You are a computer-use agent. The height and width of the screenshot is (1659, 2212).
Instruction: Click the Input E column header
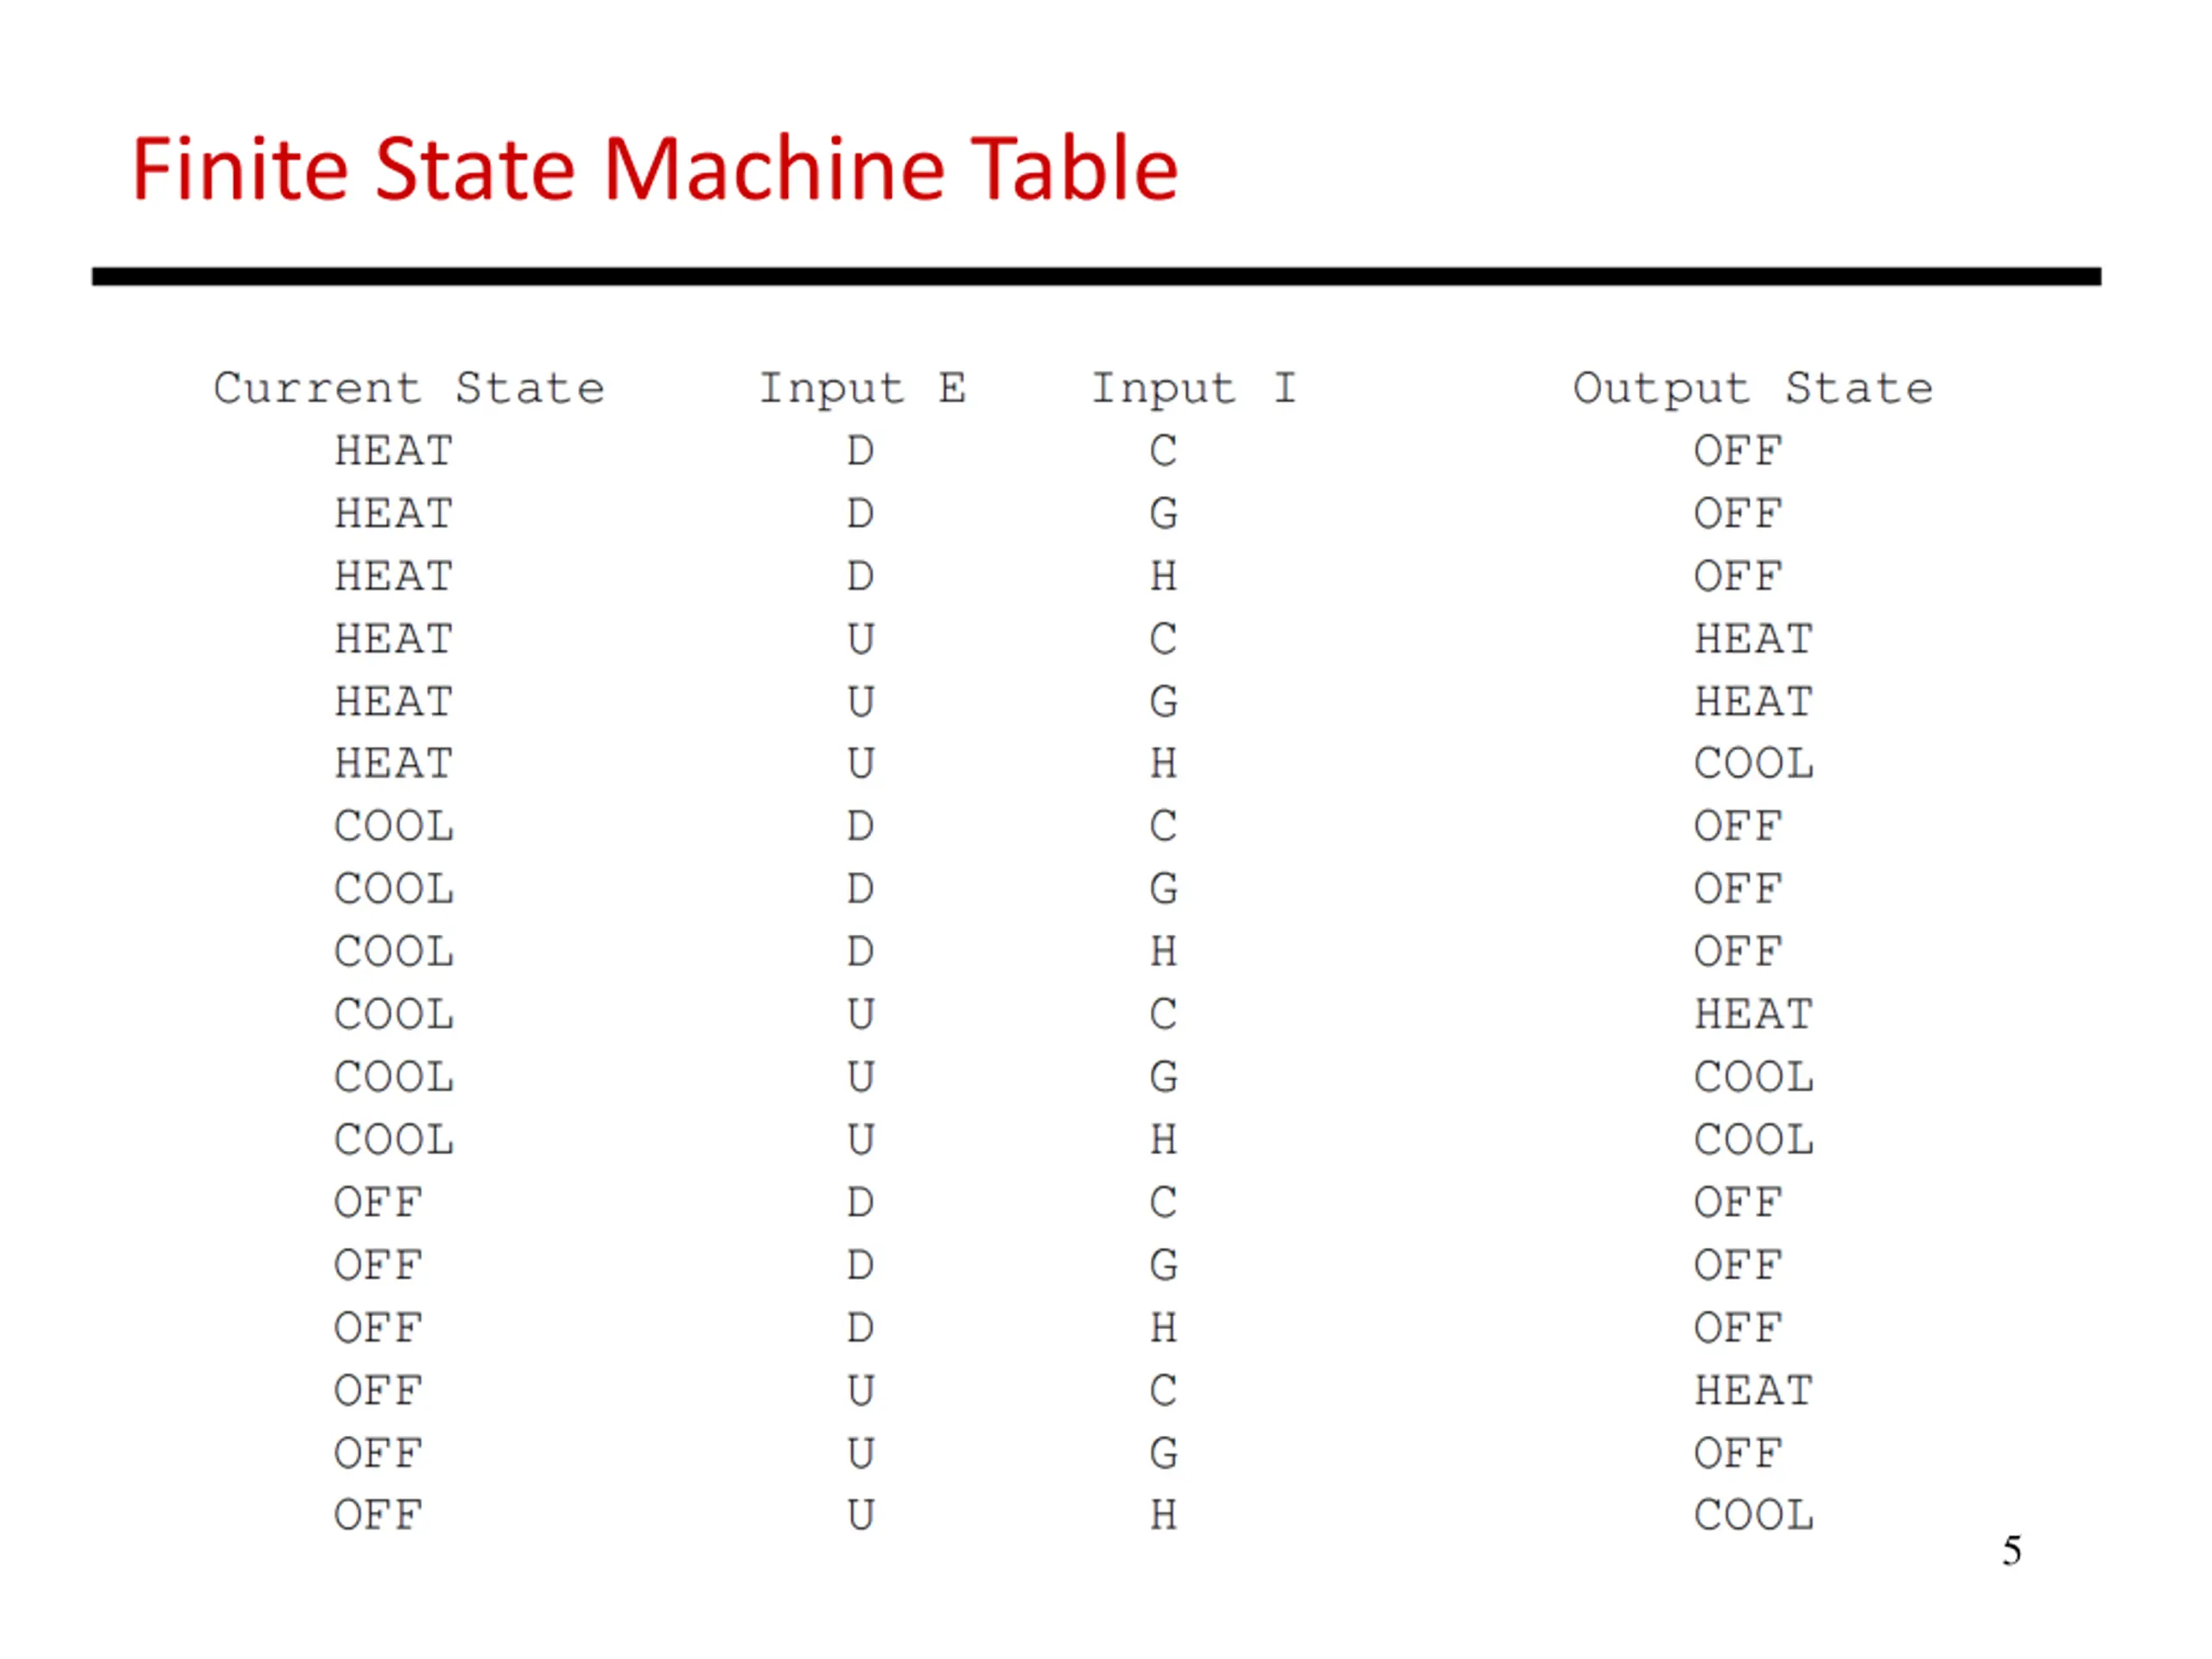pos(862,389)
